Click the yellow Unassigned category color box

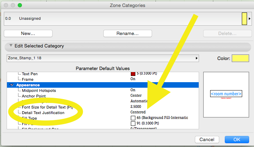(x=244, y=19)
